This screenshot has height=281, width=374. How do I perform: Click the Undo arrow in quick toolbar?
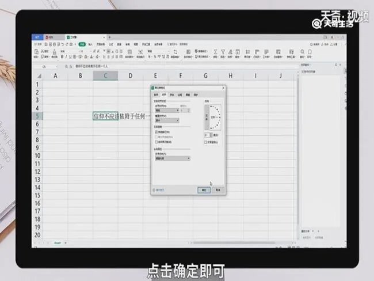pyautogui.click(x=63, y=44)
